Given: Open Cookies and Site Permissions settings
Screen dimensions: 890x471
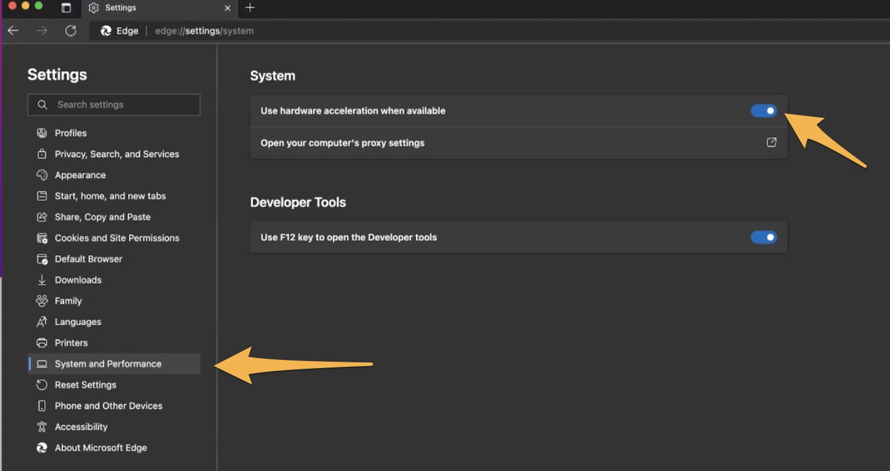Looking at the screenshot, I should [x=114, y=238].
